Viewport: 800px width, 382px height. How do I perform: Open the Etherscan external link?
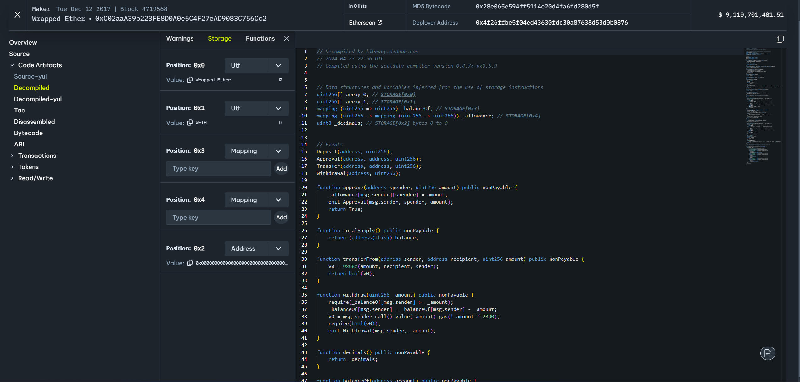click(x=365, y=23)
